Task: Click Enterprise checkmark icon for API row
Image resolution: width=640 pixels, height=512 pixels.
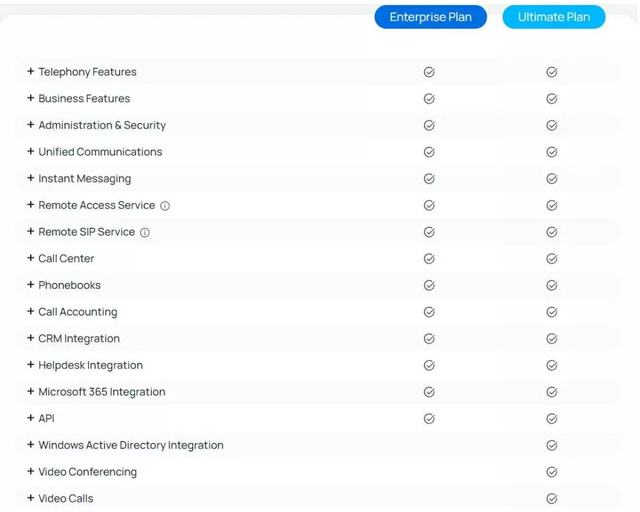Action: pos(429,419)
